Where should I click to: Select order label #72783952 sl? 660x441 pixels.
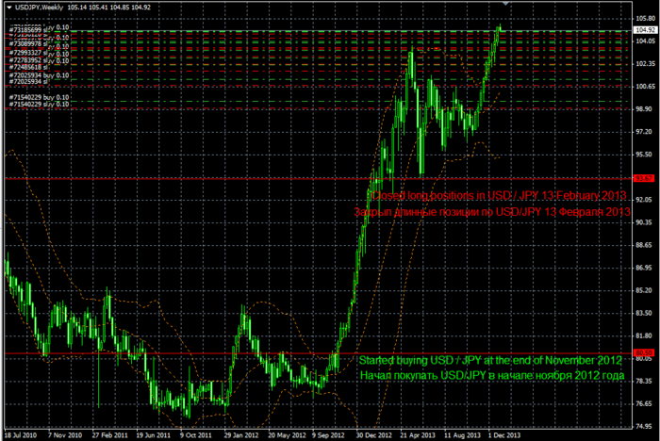28,60
